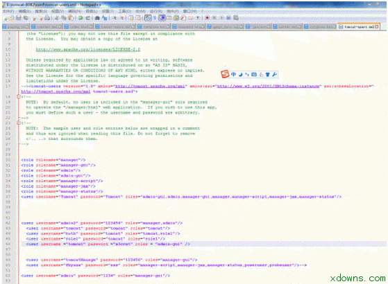Click the Sogou S logo on IME bar

[x=225, y=74]
